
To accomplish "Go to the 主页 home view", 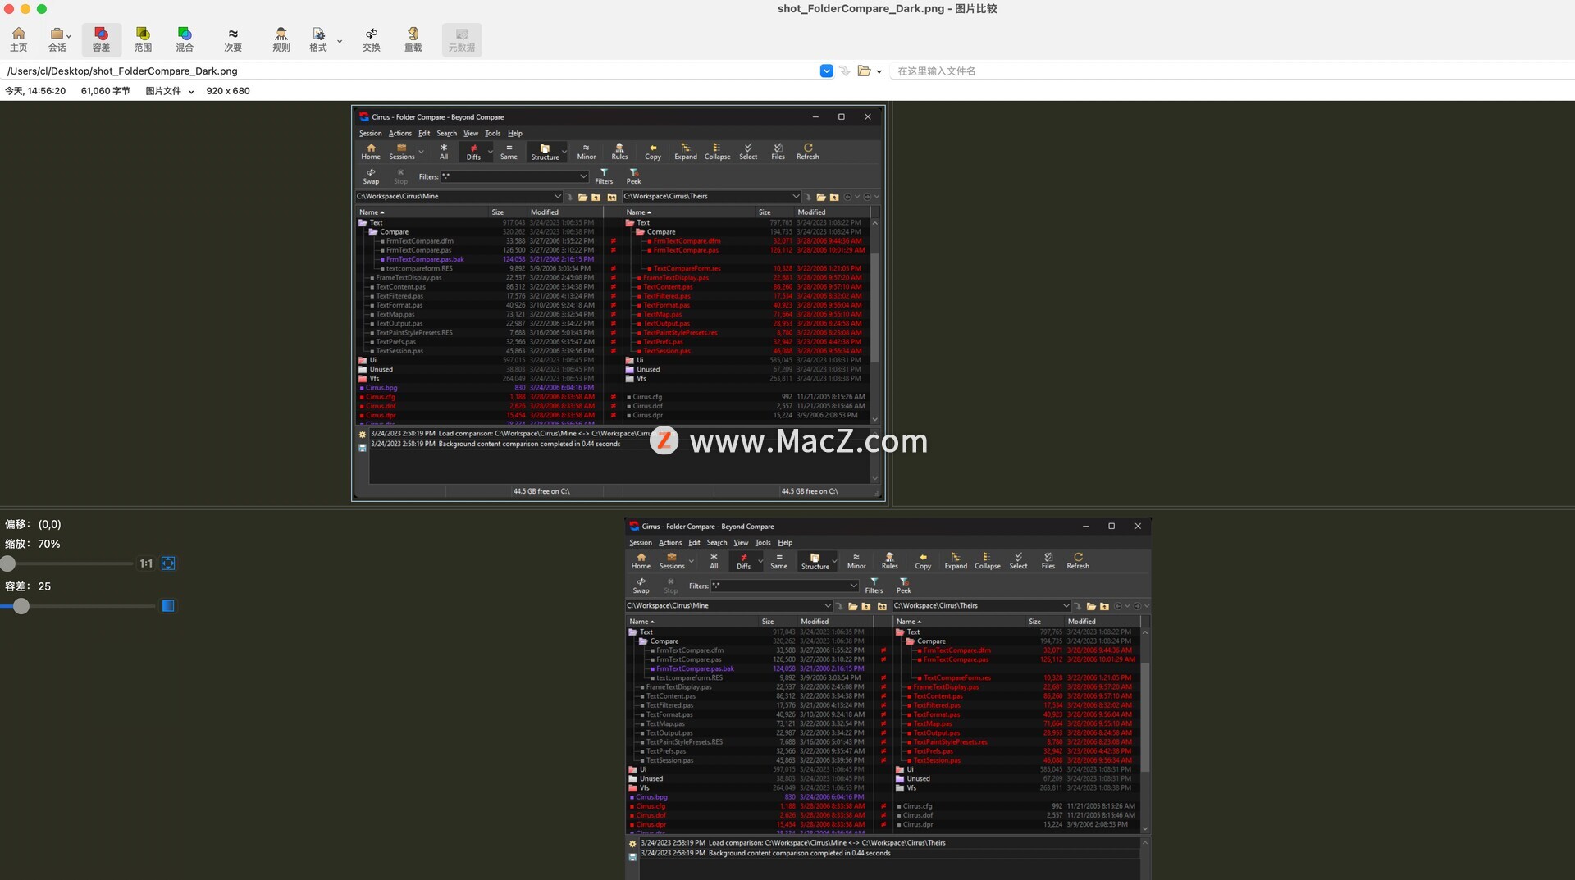I will coord(18,39).
